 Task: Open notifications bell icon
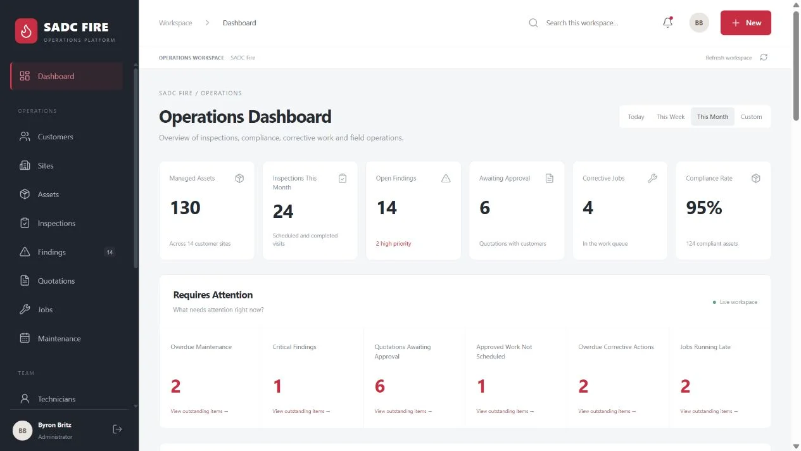tap(667, 23)
